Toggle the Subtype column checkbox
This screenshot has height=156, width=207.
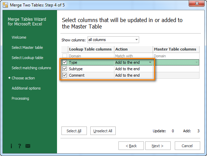[x=65, y=69]
